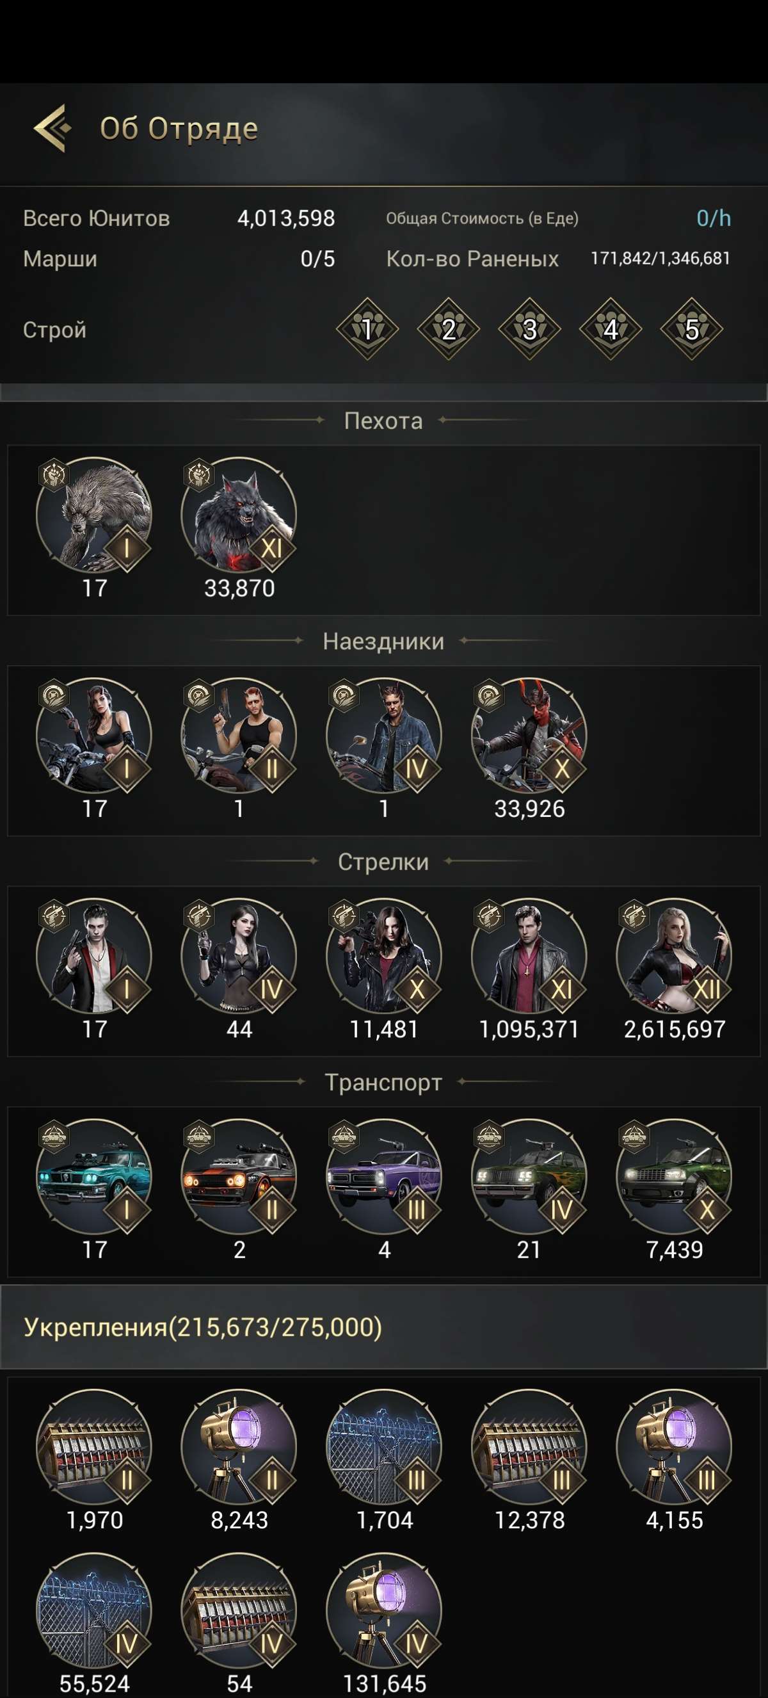Choose formation number 2

449,328
